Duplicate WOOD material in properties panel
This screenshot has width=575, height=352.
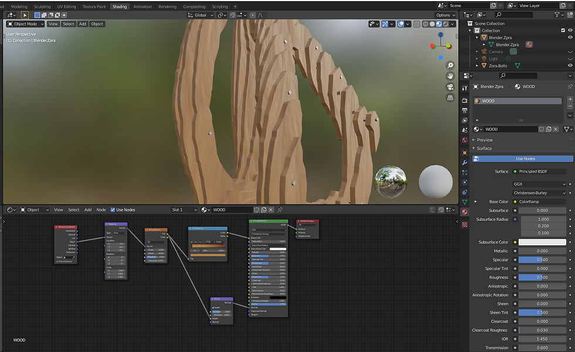pos(549,129)
